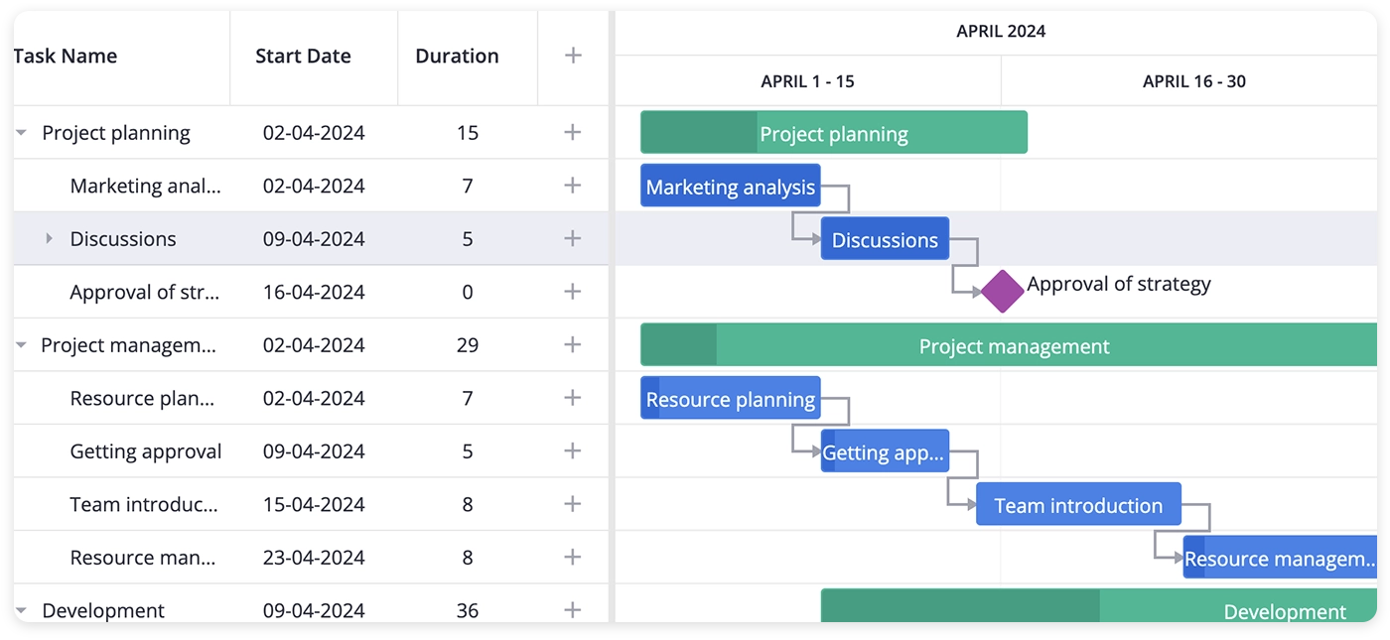Click Getting approval row start date 09-04-2024
This screenshot has height=640, width=1390.
point(314,451)
